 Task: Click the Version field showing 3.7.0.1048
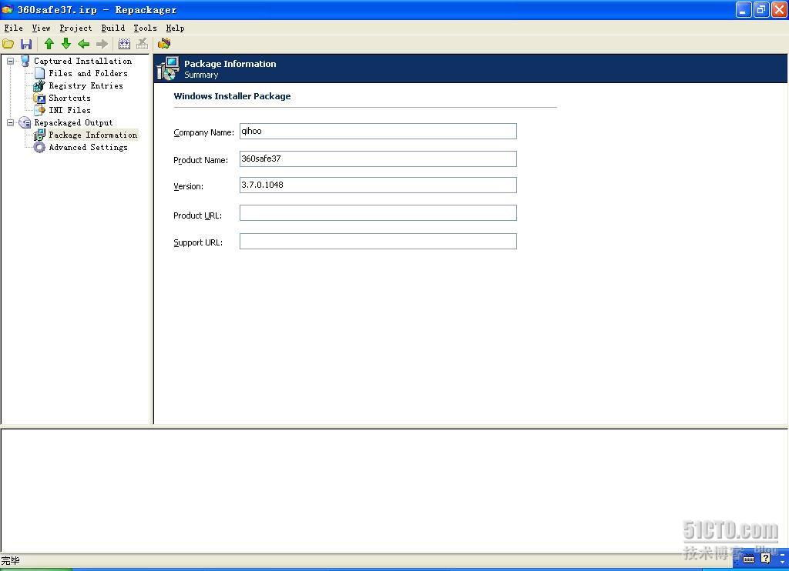378,185
